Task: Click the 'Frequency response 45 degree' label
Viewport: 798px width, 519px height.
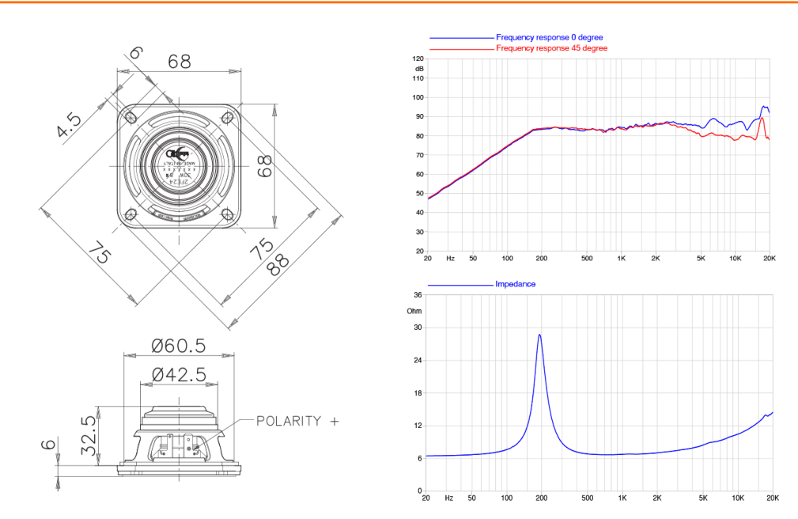Action: pyautogui.click(x=551, y=48)
